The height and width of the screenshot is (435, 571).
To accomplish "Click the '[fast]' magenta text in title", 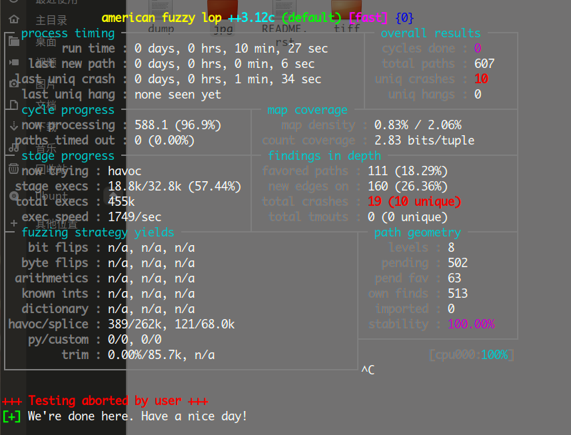I will click(368, 17).
